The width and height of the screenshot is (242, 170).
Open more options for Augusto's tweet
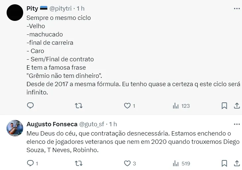pos(237,124)
